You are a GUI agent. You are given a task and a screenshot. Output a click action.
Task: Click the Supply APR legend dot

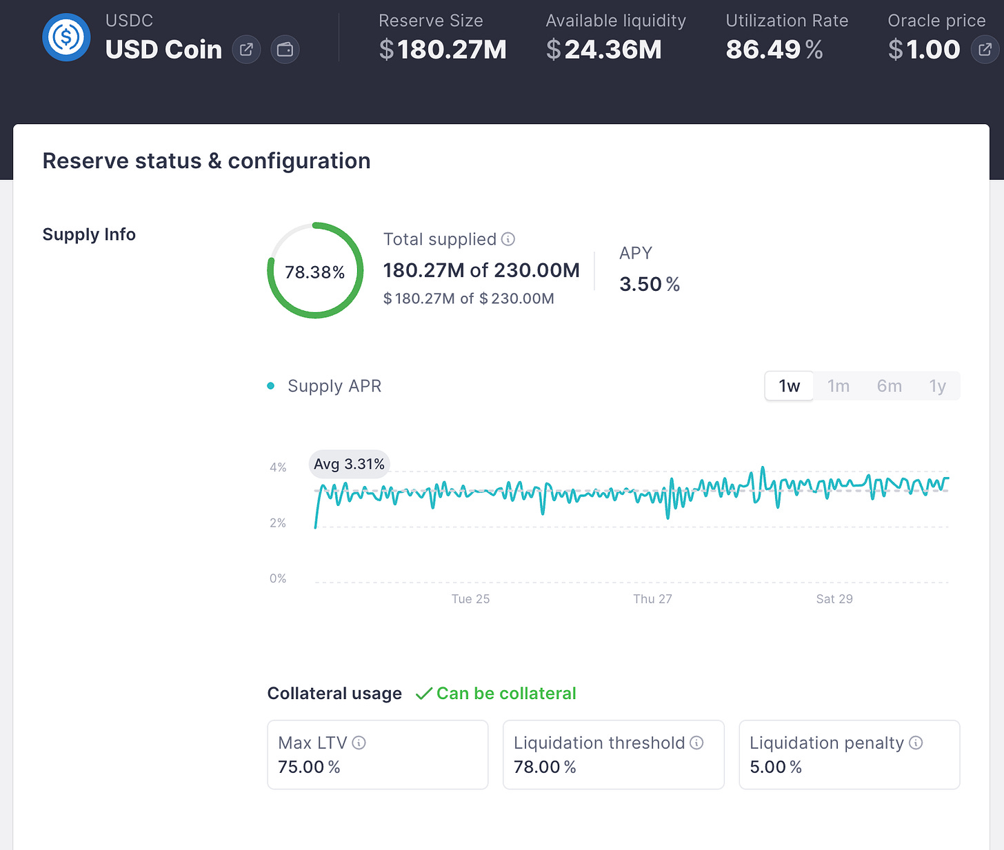271,386
